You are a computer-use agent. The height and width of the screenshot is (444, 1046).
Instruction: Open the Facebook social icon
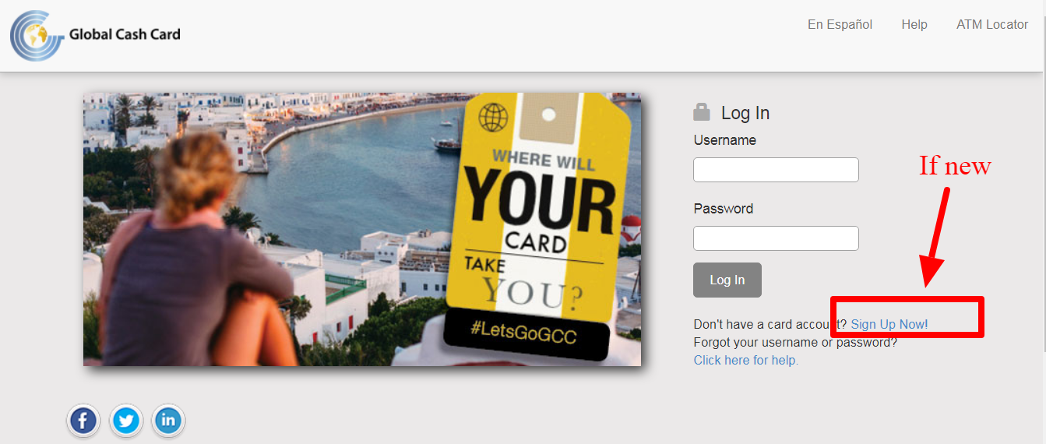(83, 421)
